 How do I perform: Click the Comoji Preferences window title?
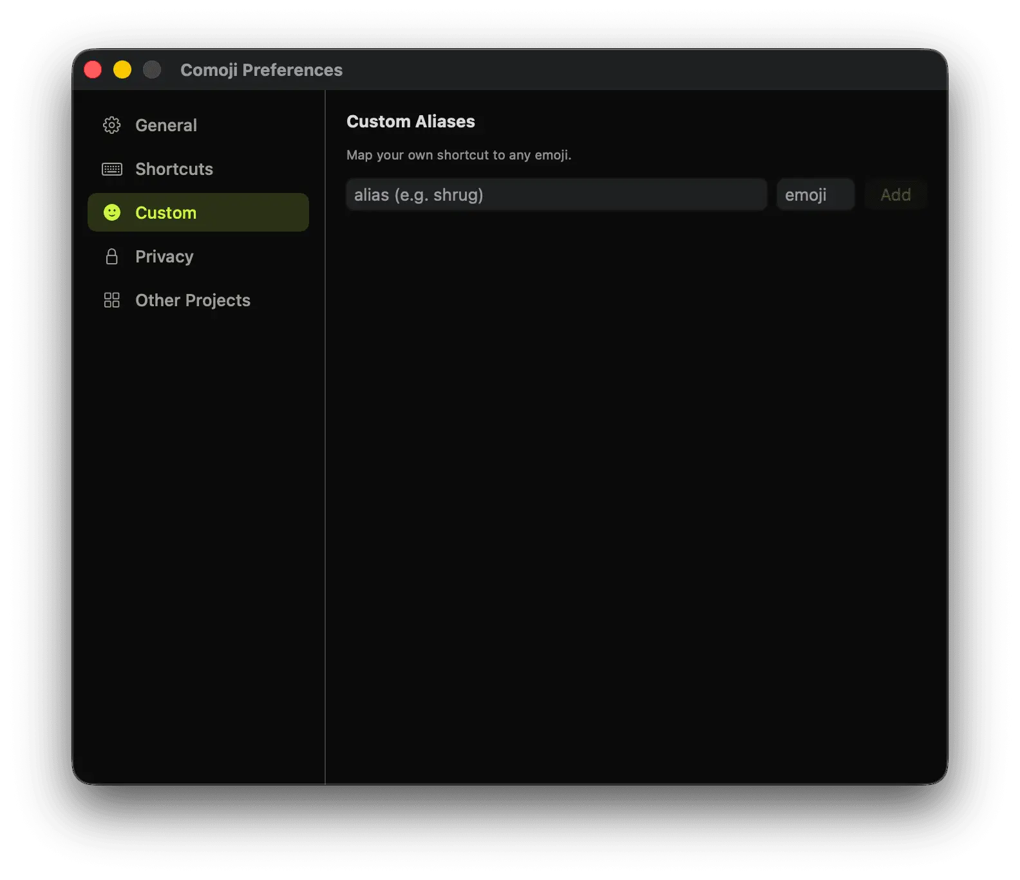261,69
